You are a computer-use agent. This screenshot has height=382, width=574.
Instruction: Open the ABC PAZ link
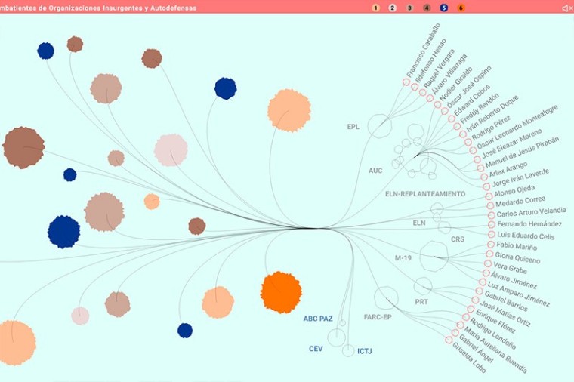[318, 319]
